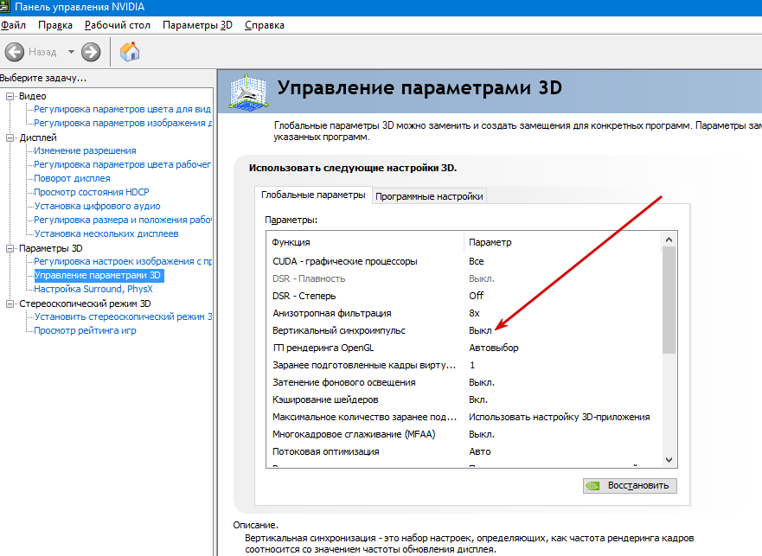The width and height of the screenshot is (762, 556).
Task: Open Настройка Surround, PhysX task
Action: point(93,289)
